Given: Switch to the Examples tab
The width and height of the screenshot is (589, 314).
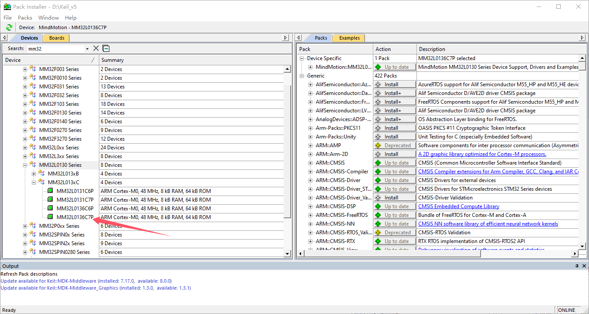Looking at the screenshot, I should 349,38.
